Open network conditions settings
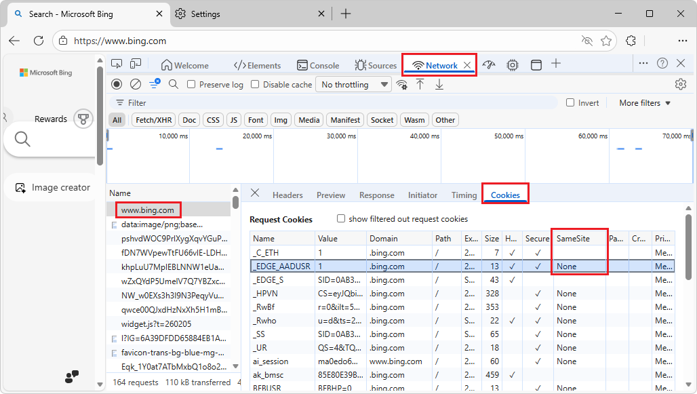 click(402, 84)
